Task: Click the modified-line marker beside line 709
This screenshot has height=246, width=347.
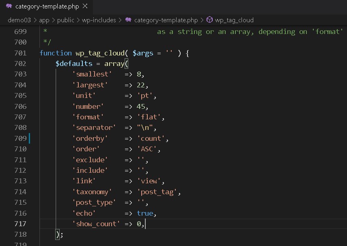Action: (29, 138)
